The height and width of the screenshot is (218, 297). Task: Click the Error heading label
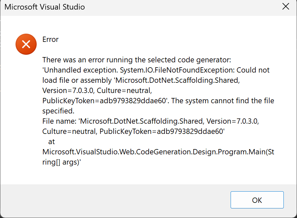click(50, 40)
